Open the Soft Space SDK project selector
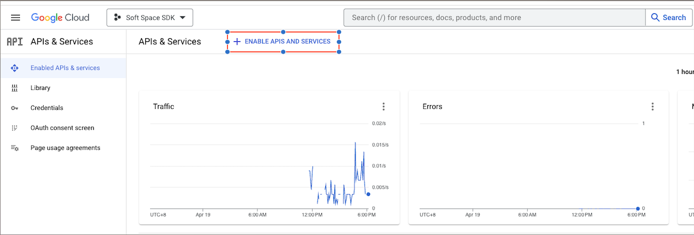Screen dimensions: 694x235 [x=150, y=18]
